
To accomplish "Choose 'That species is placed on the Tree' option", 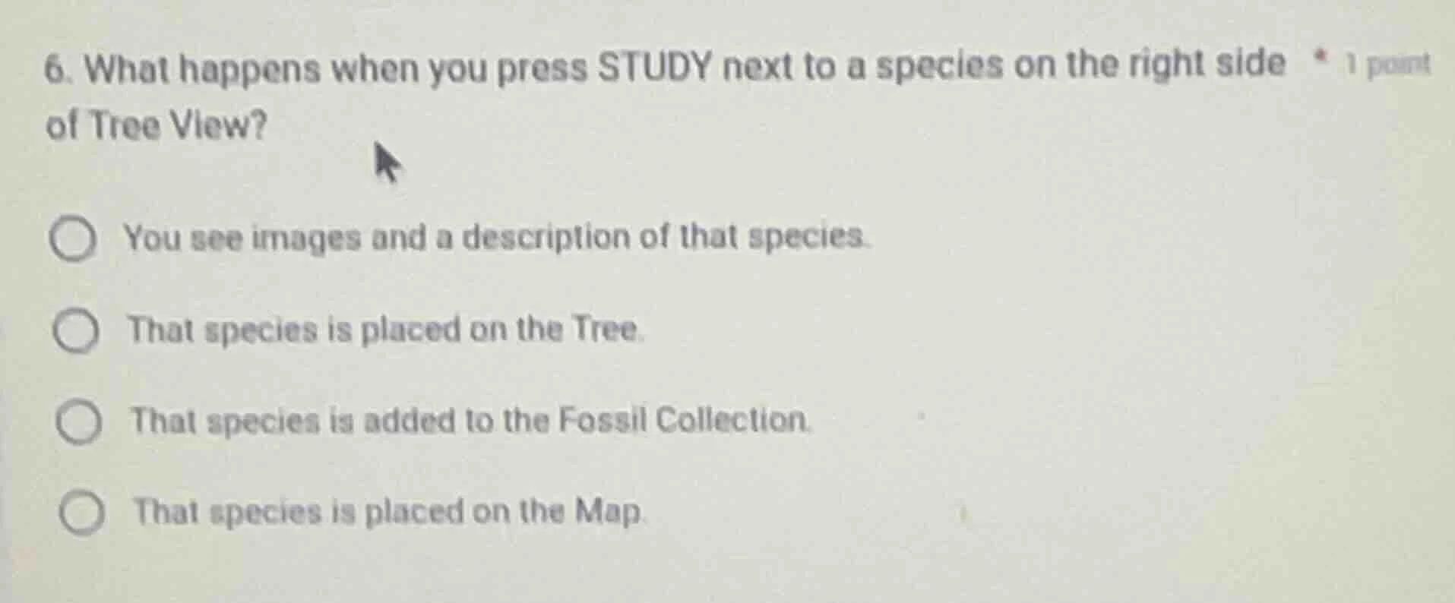I will point(76,332).
